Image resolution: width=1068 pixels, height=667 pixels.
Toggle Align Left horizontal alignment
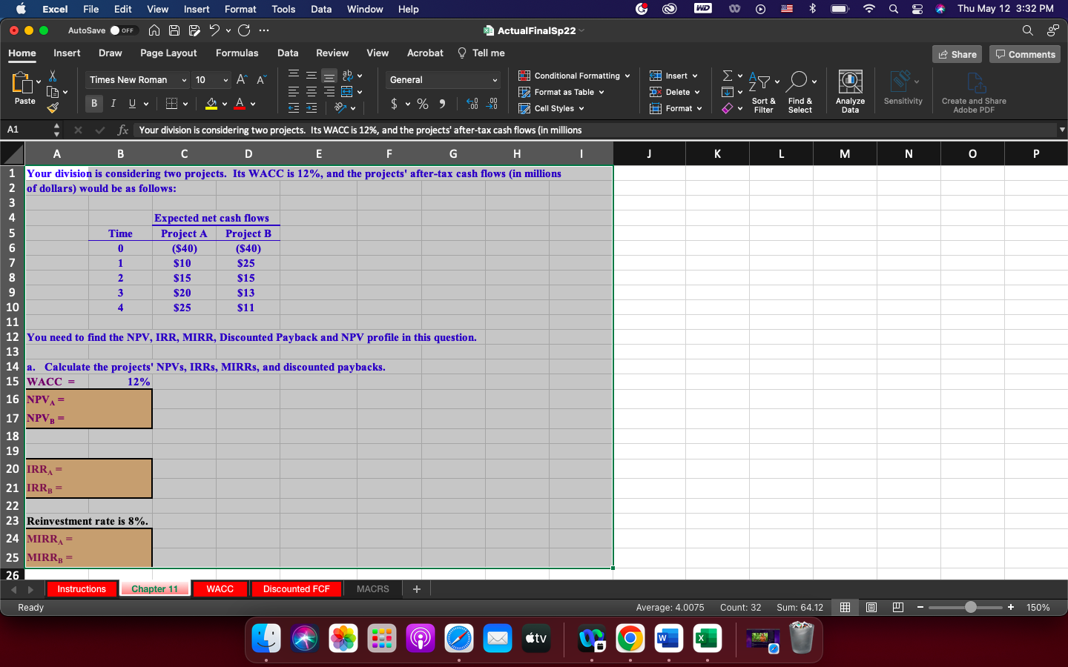click(x=294, y=92)
